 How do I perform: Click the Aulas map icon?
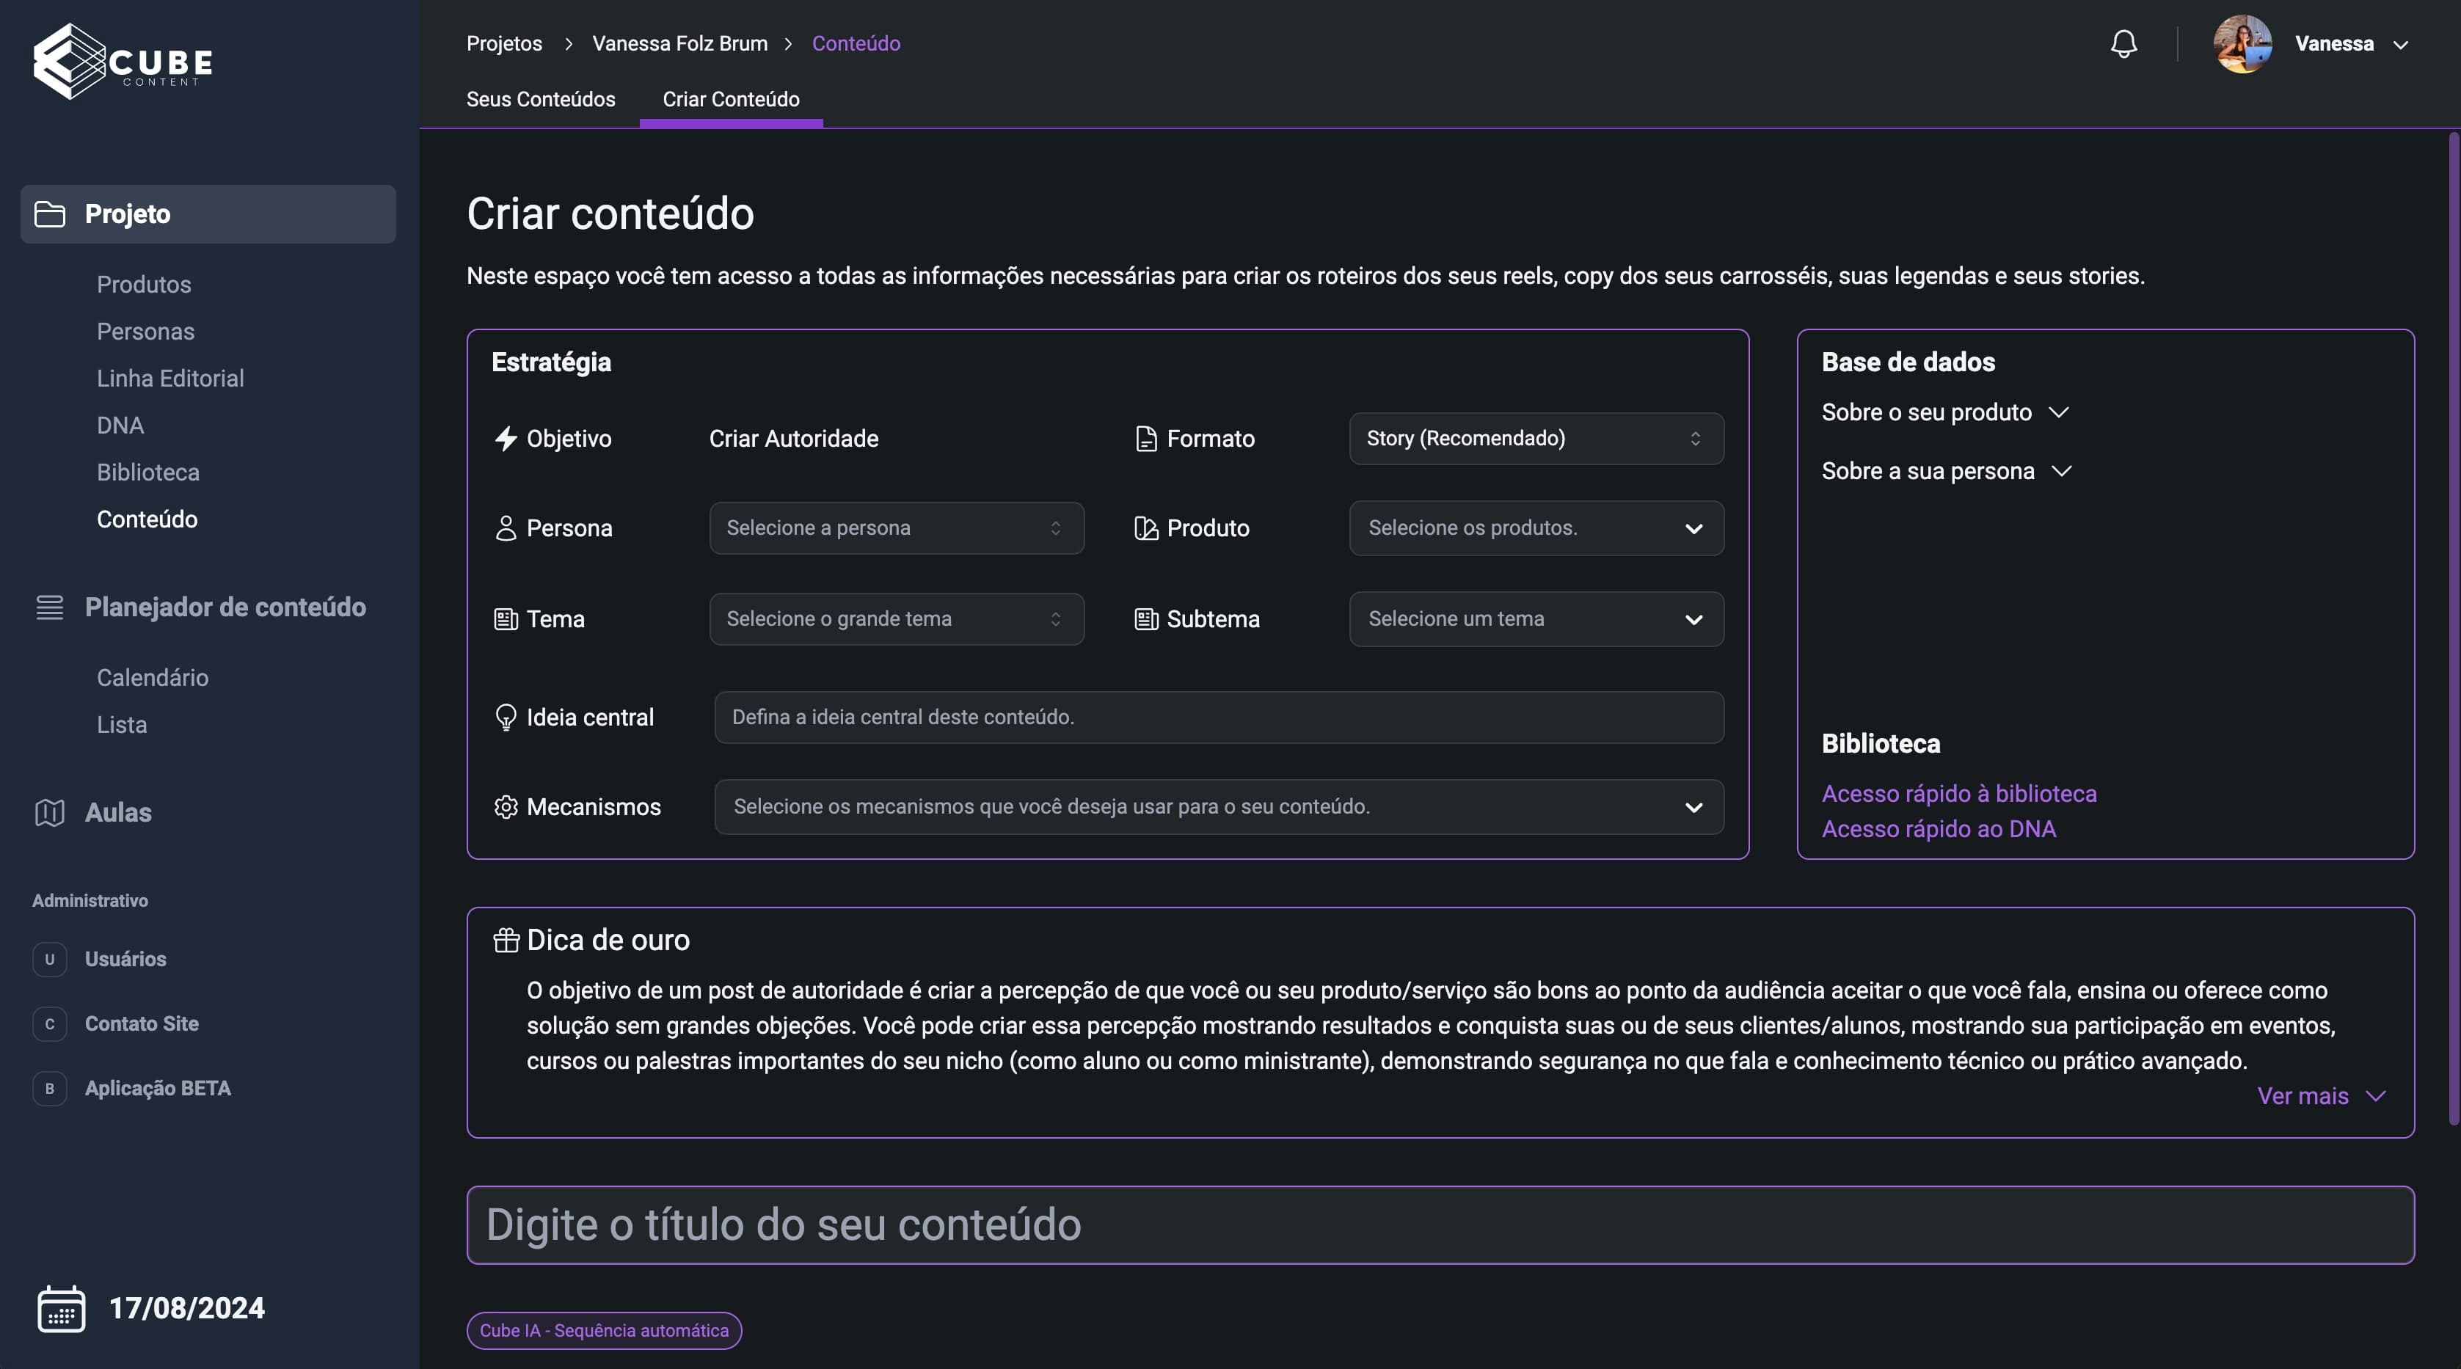coord(50,812)
